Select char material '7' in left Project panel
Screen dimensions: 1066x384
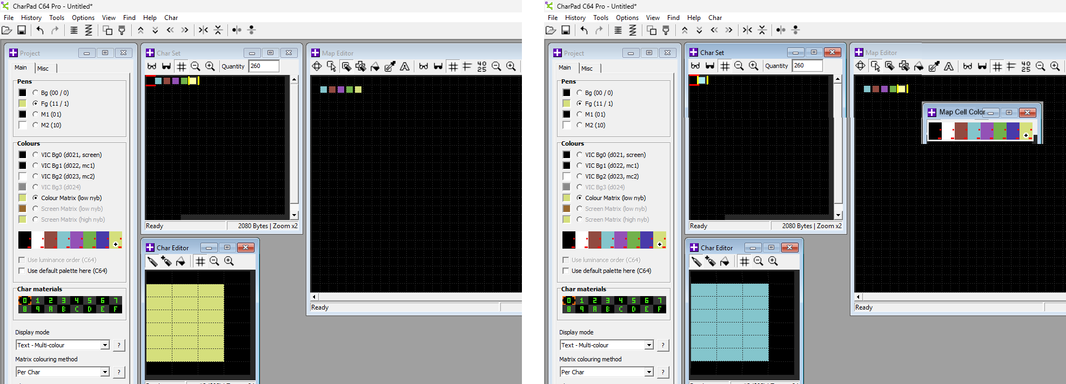point(116,300)
